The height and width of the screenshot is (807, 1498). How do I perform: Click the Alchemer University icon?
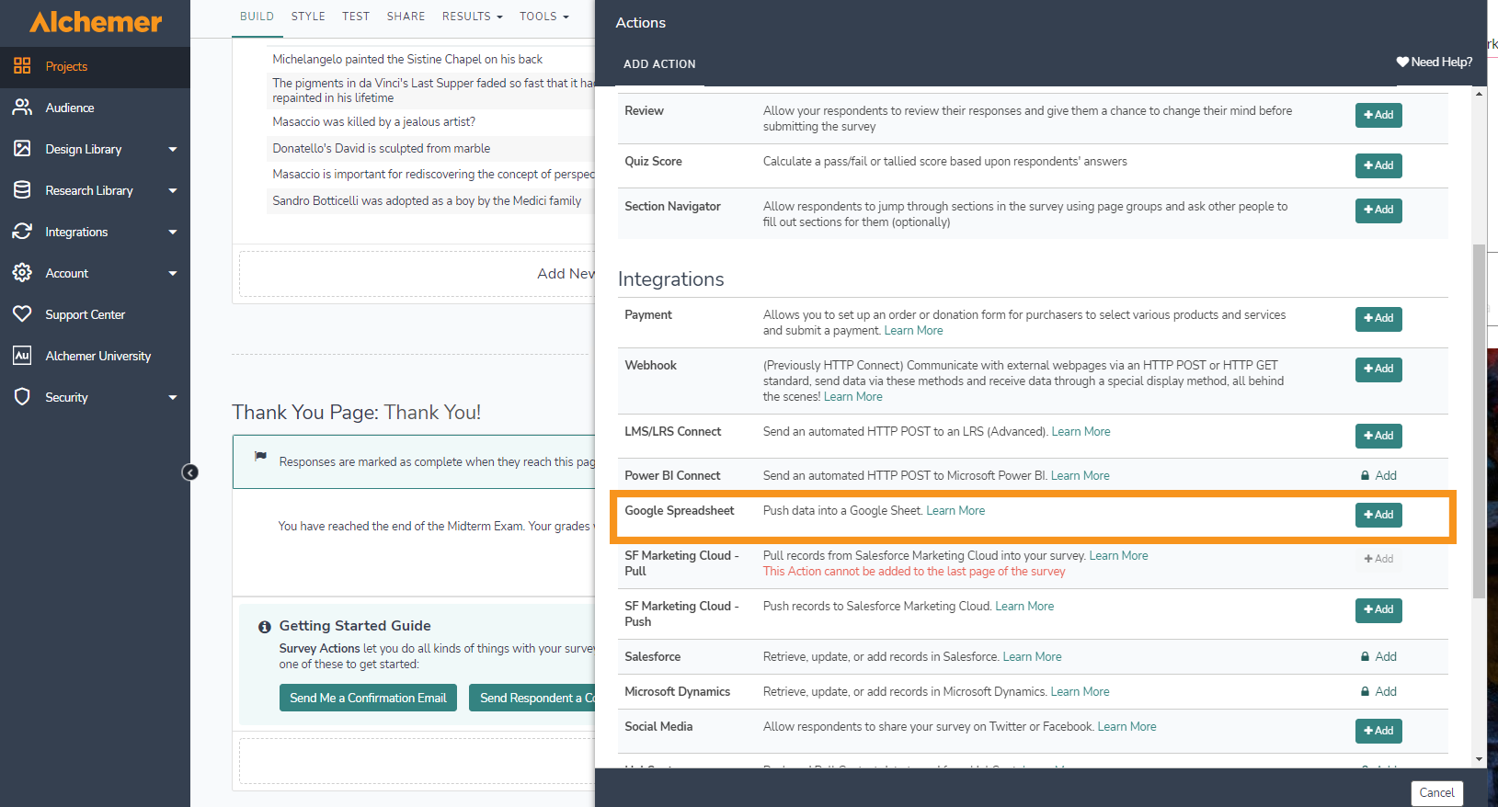(x=22, y=356)
